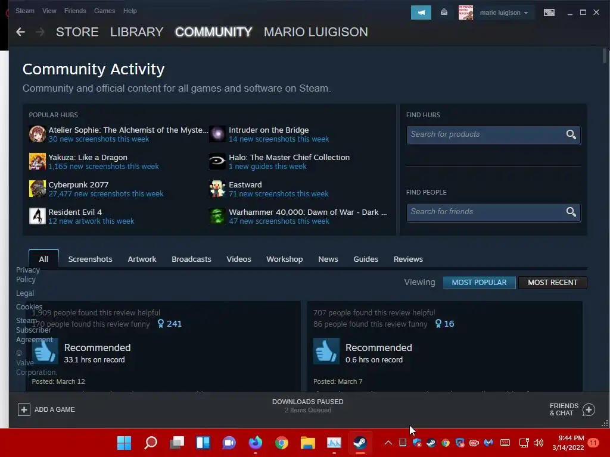Screen dimensions: 610x457
Task: Click the mario luigison avatar picture
Action: point(466,12)
